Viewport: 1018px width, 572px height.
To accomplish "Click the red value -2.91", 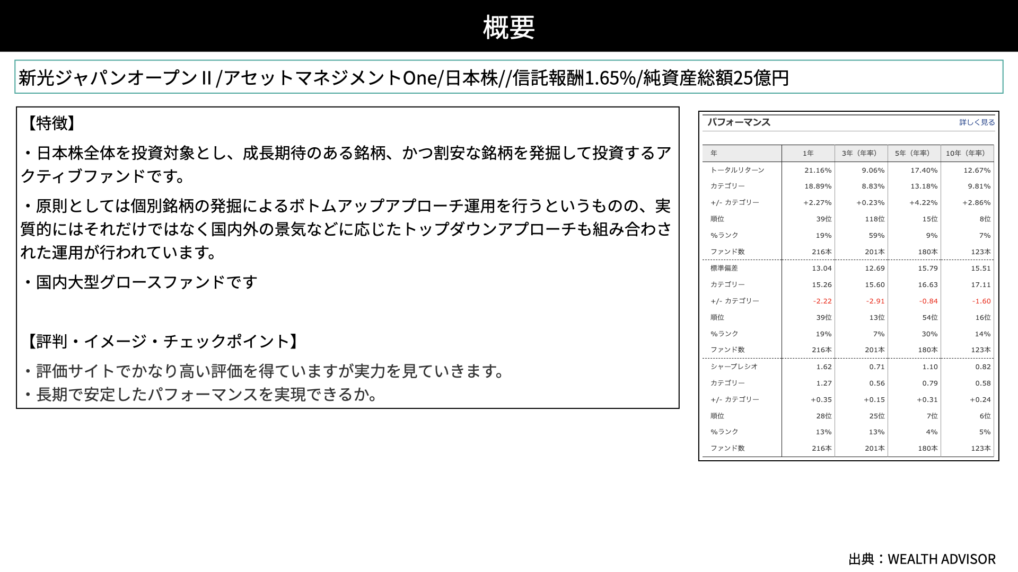I will tap(875, 301).
